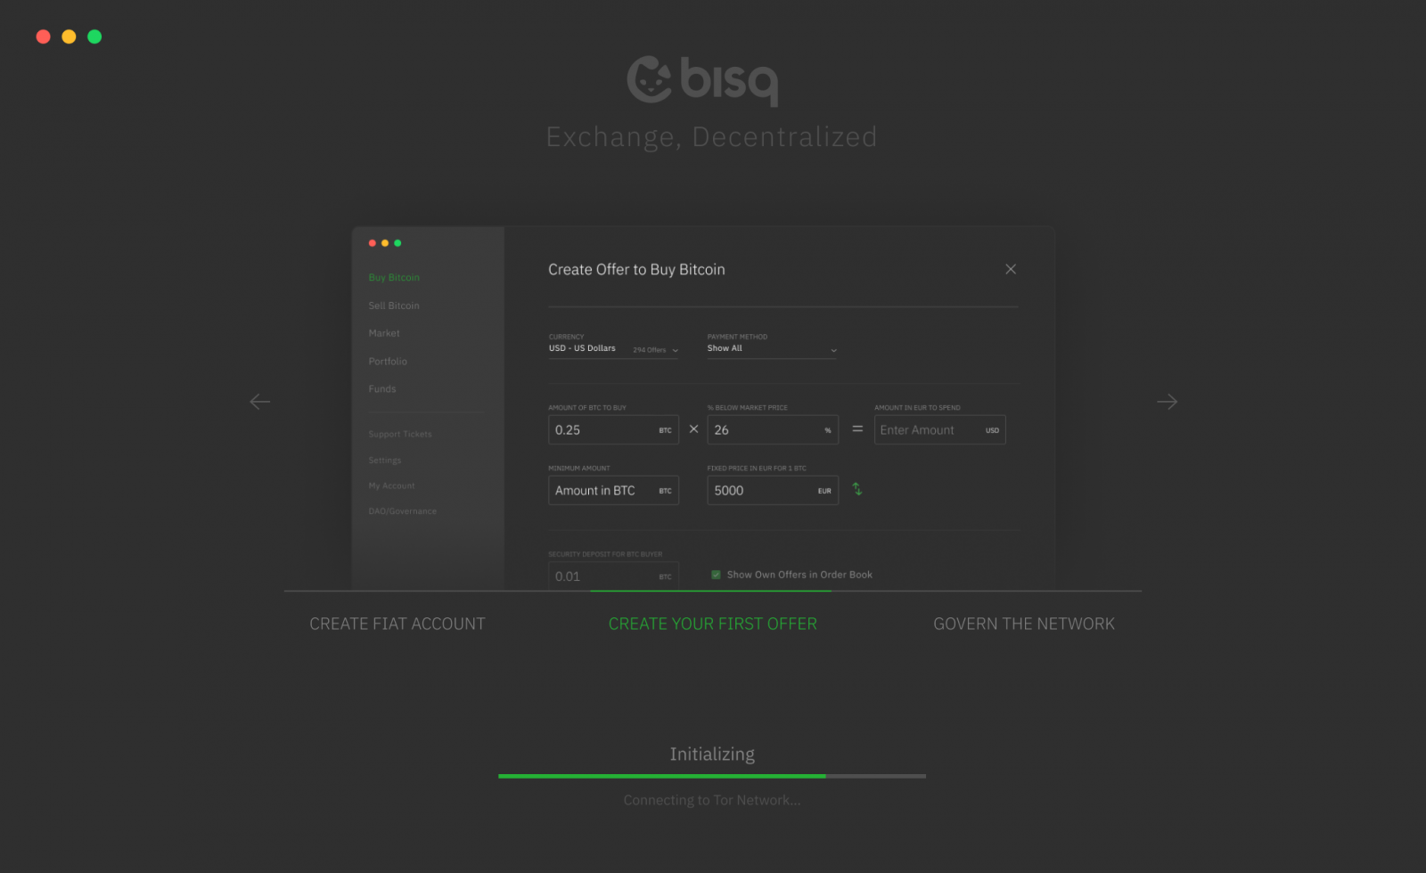Toggle Show Own Offers in Order Book
1426x873 pixels.
(716, 575)
